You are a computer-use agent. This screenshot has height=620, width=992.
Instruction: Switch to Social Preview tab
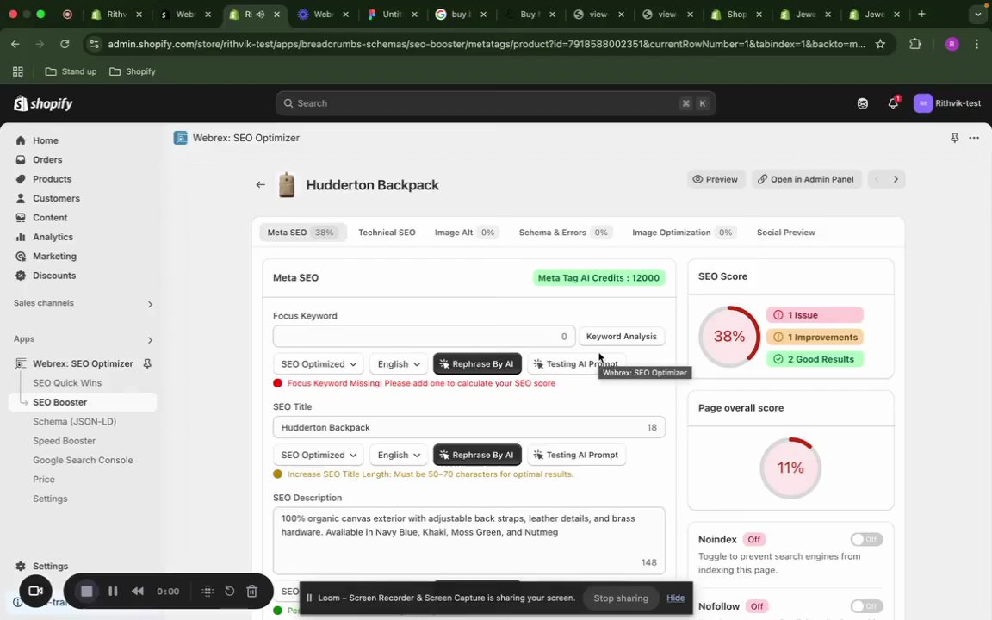(785, 232)
